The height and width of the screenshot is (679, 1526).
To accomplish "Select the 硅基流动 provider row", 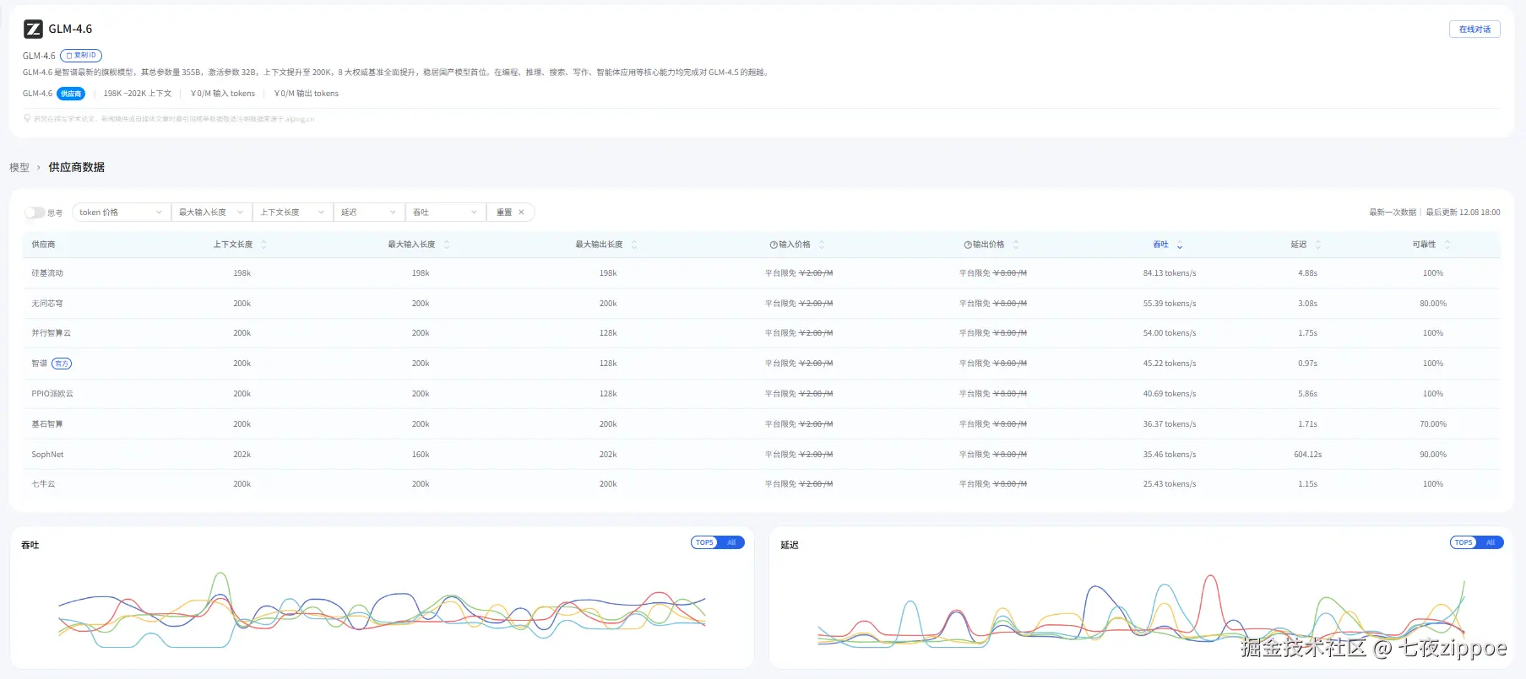I will tap(761, 273).
